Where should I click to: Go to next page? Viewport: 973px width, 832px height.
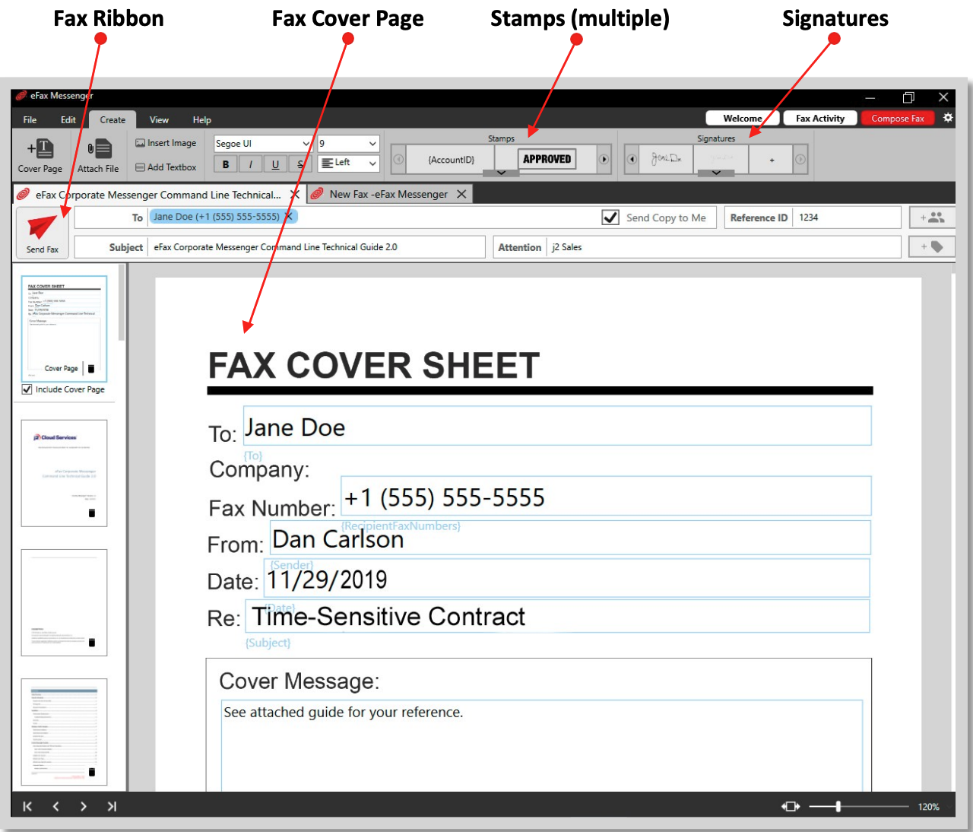(84, 806)
